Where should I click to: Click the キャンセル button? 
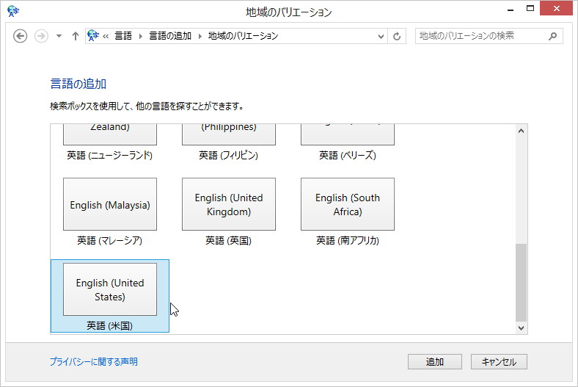pos(499,361)
